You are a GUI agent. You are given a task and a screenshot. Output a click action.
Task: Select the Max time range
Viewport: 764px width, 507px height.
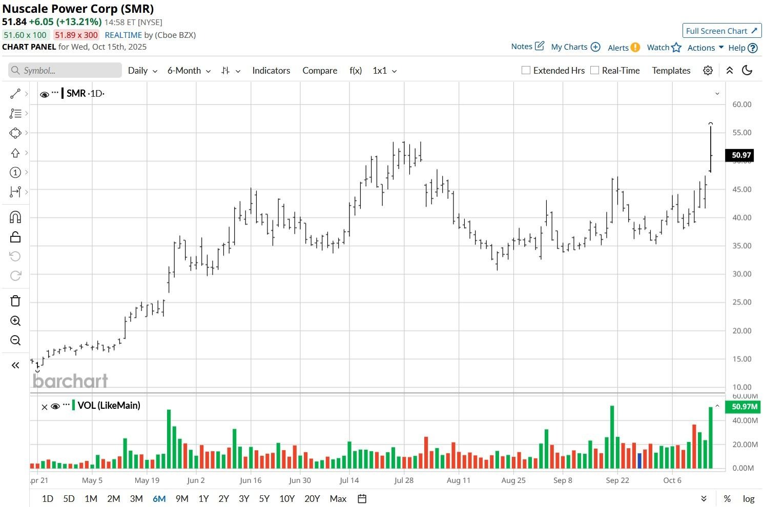point(338,499)
